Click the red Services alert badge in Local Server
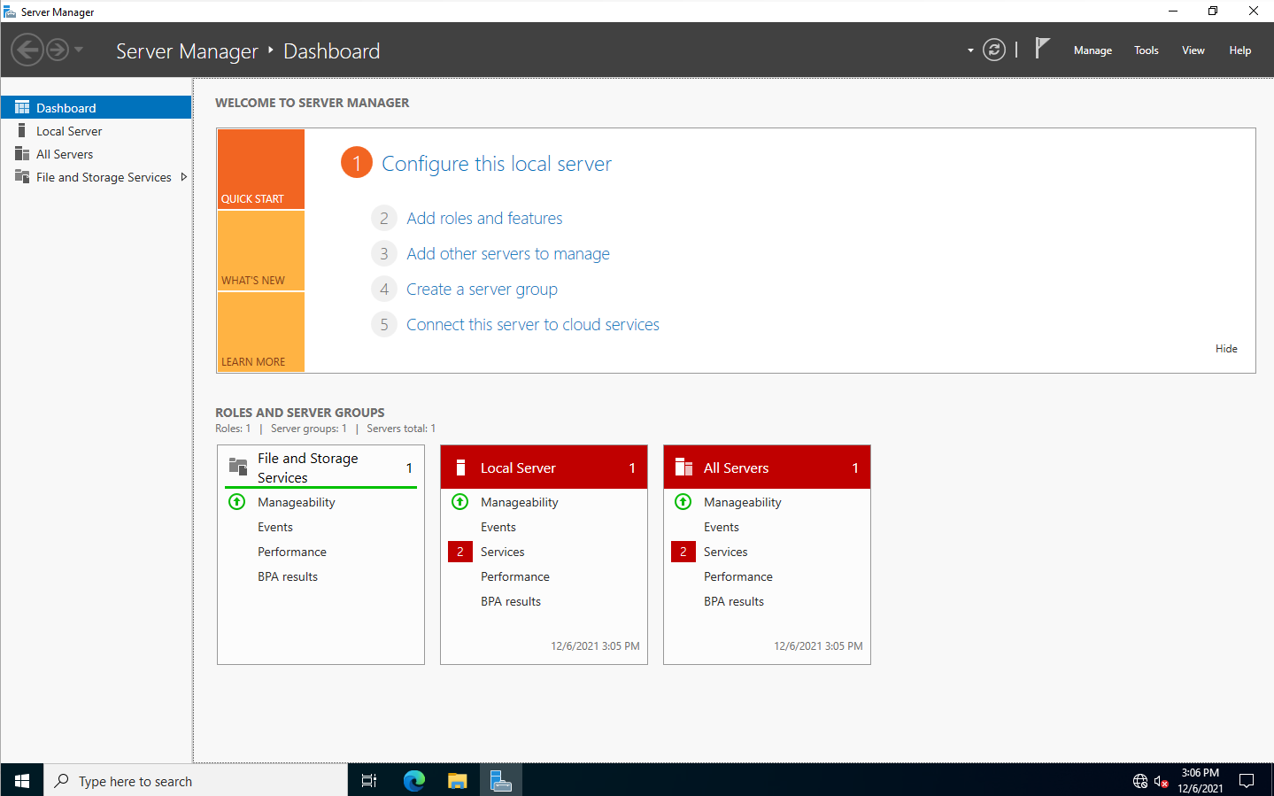Viewport: 1274px width, 796px height. click(x=459, y=552)
